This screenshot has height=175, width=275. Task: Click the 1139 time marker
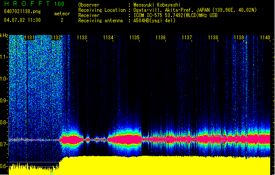239,38
